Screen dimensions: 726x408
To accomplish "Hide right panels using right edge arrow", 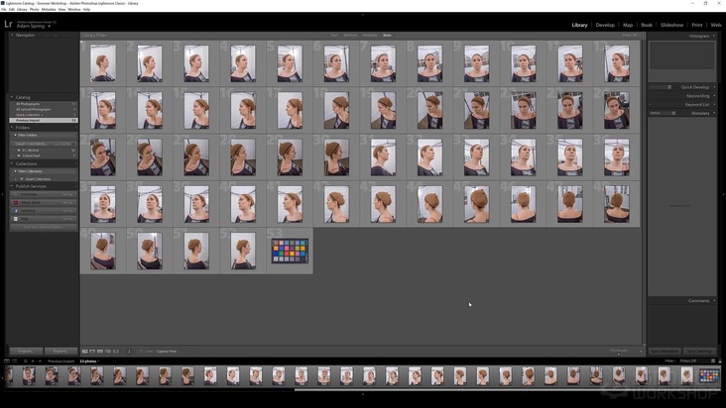I will pos(723,194).
